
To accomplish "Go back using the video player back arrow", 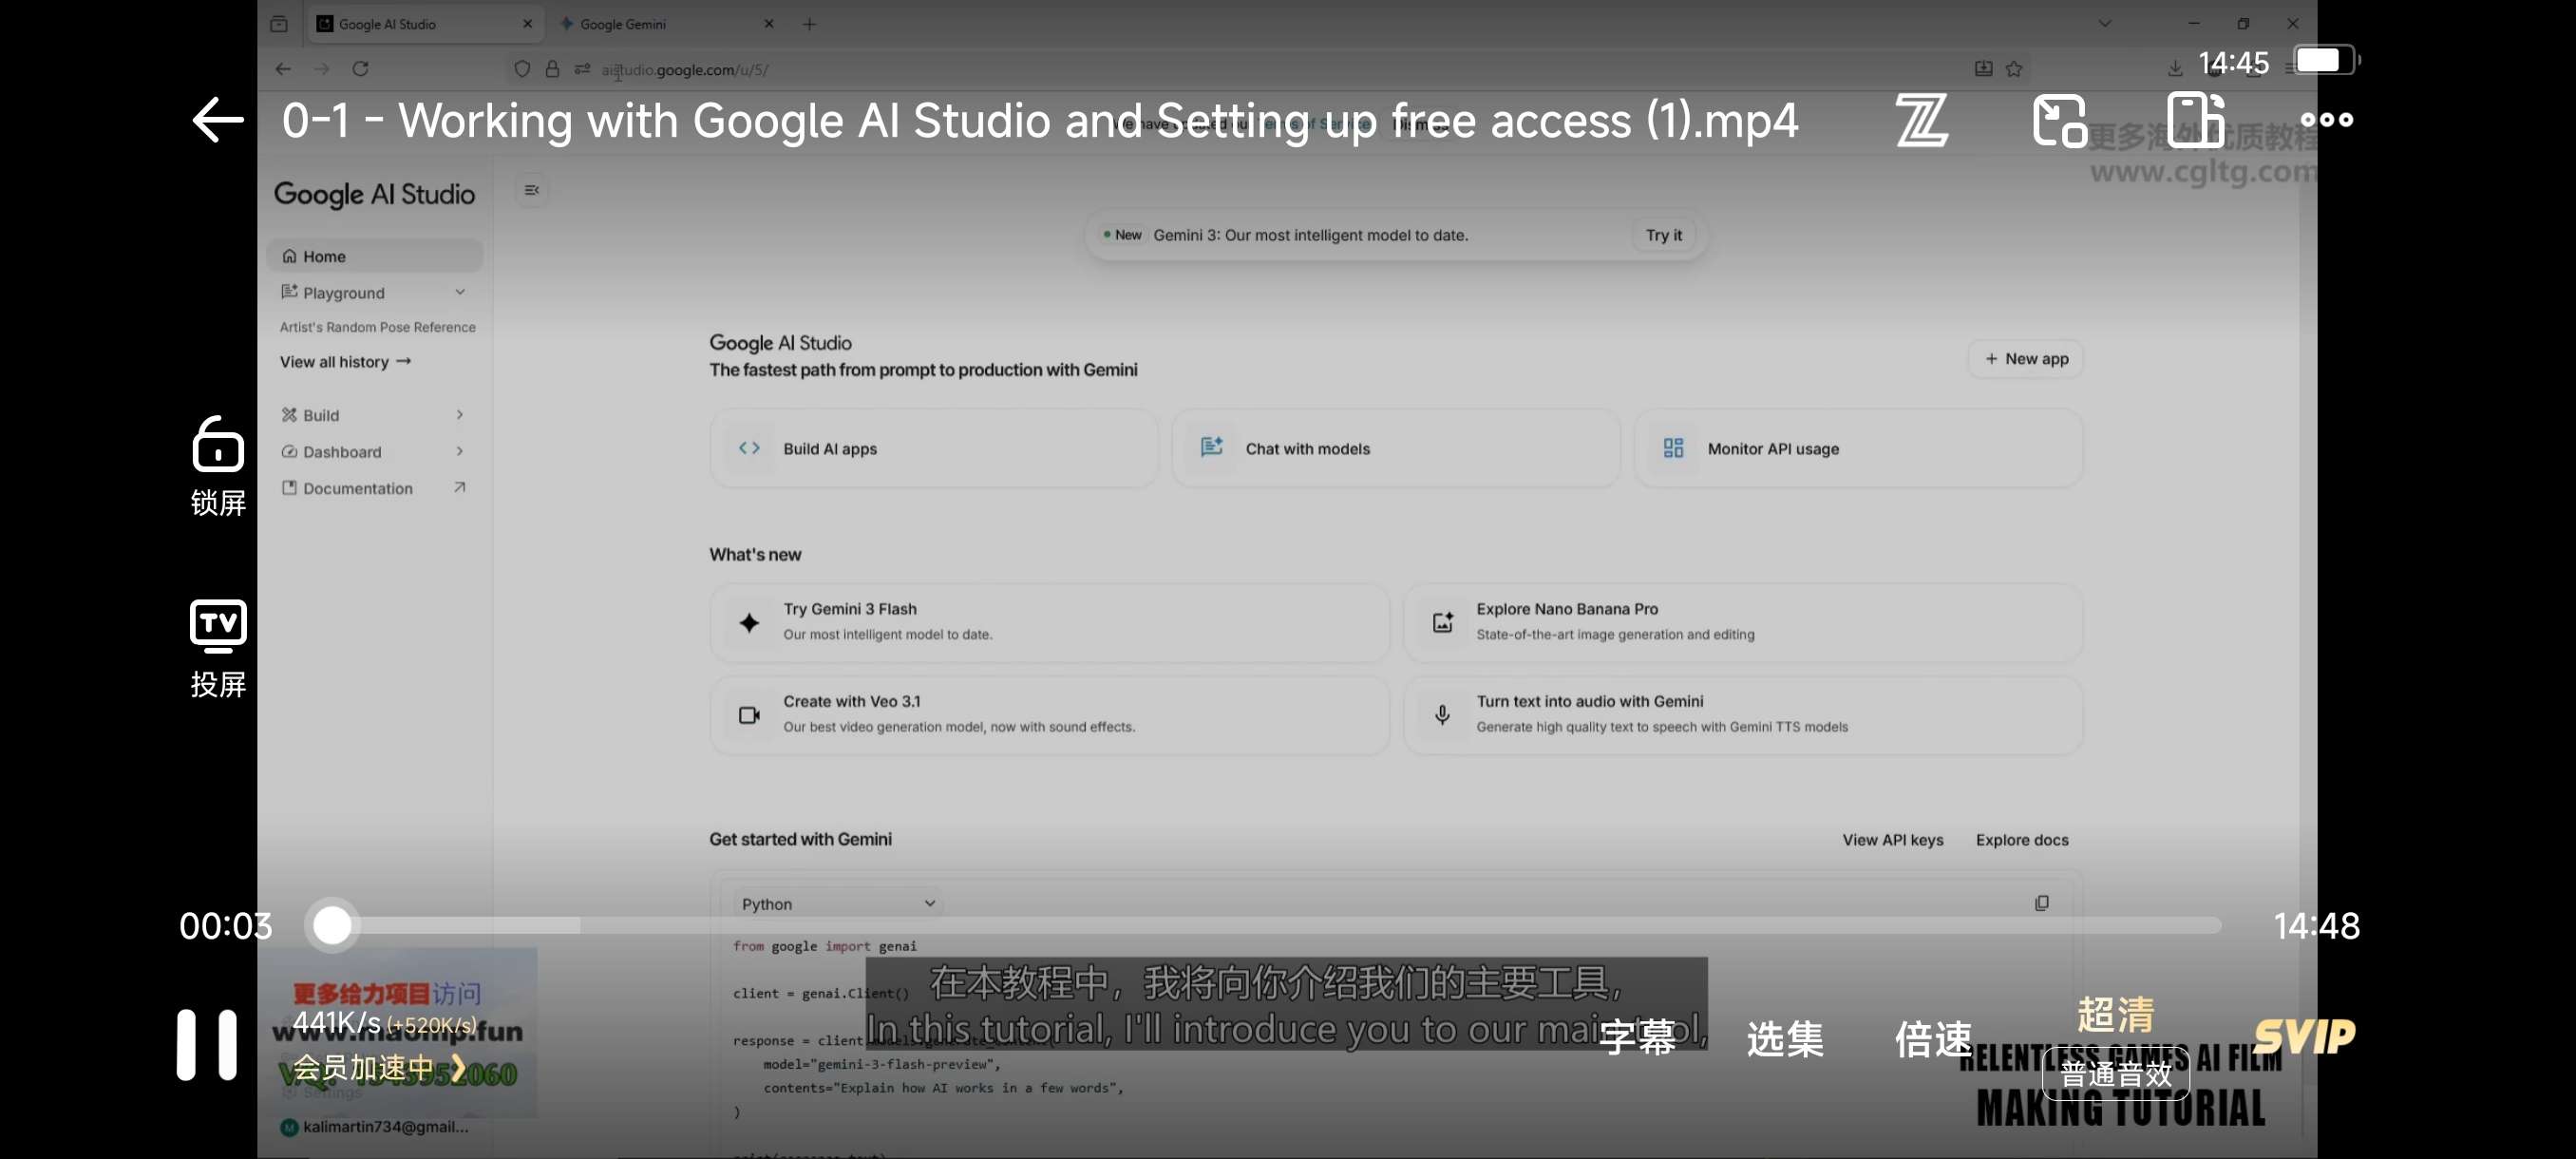I will [218, 120].
